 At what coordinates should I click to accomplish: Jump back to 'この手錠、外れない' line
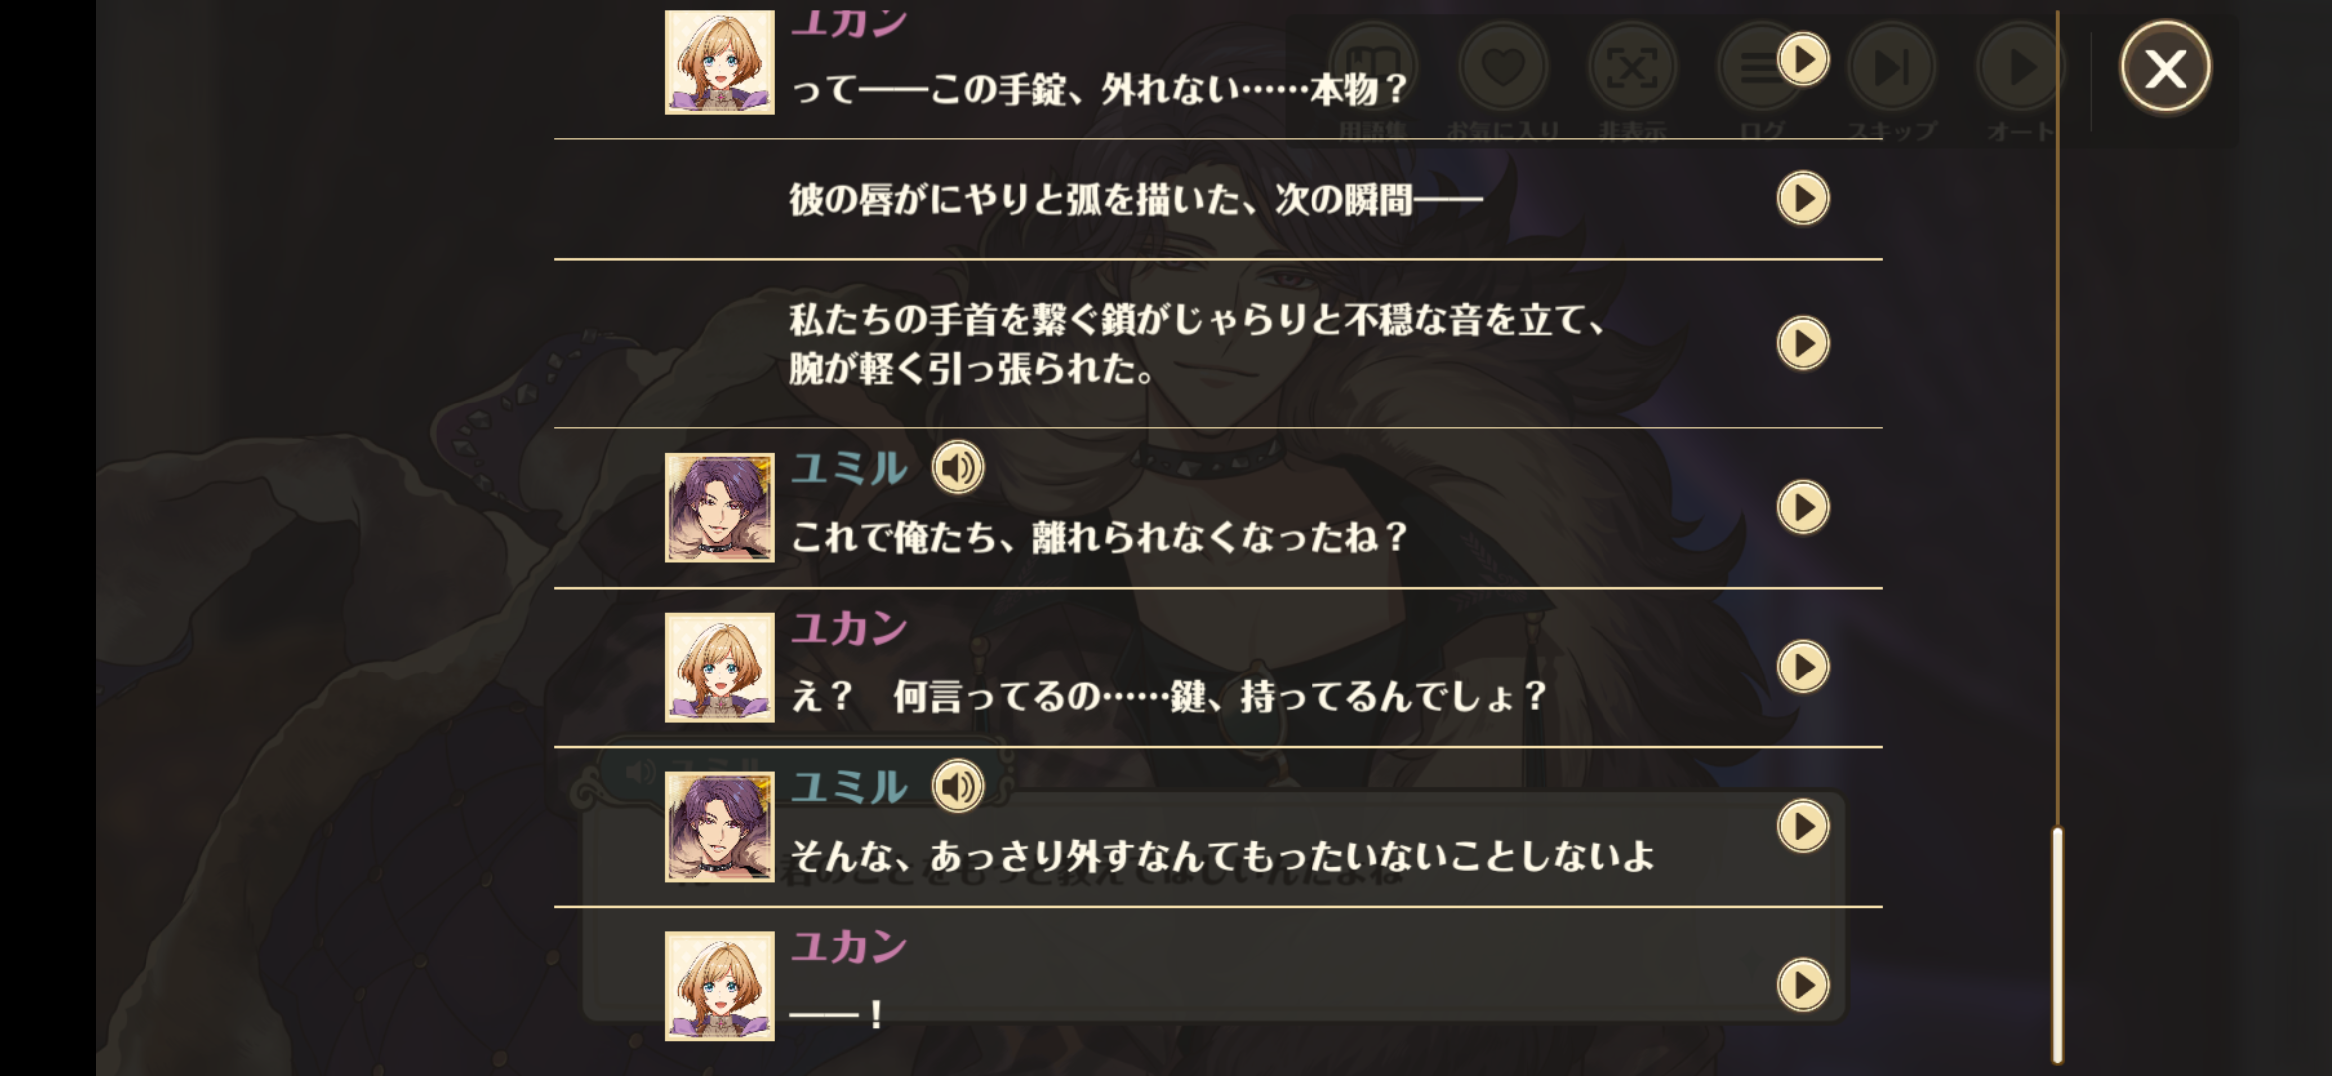click(x=1803, y=59)
